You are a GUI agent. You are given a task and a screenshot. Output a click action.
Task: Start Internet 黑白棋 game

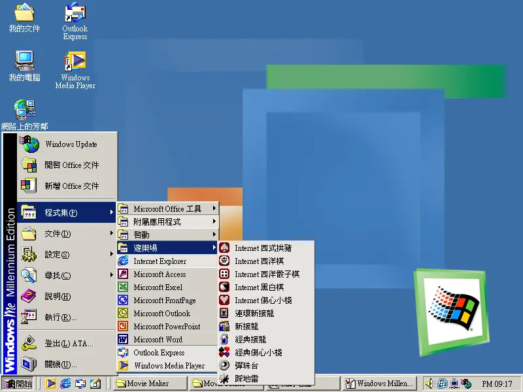pyautogui.click(x=266, y=287)
